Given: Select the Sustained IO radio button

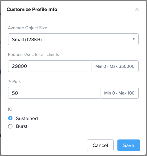Looking at the screenshot, I should tap(10, 118).
